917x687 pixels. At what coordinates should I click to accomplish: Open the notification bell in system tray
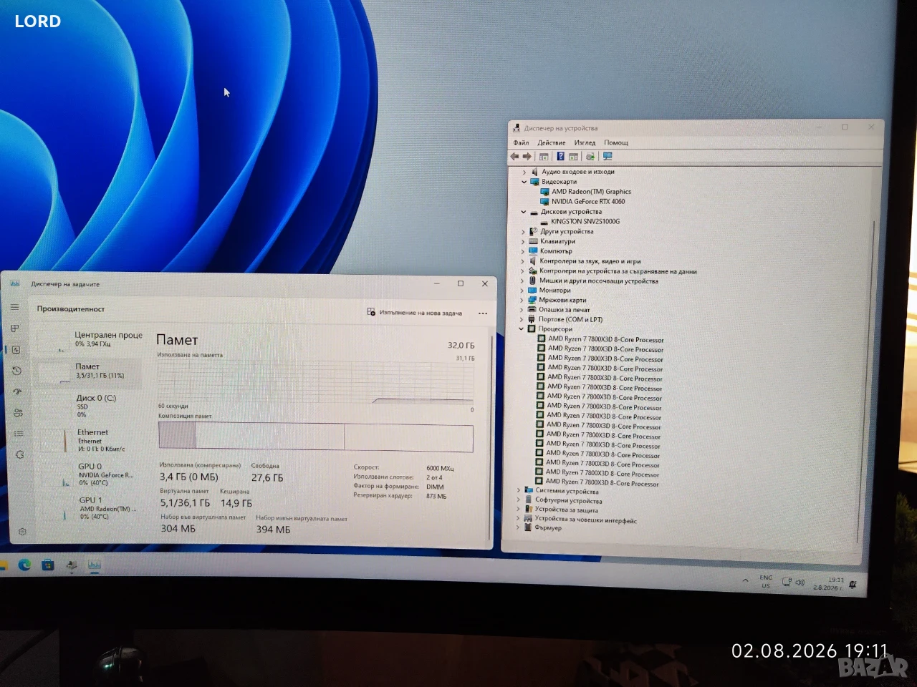[853, 585]
